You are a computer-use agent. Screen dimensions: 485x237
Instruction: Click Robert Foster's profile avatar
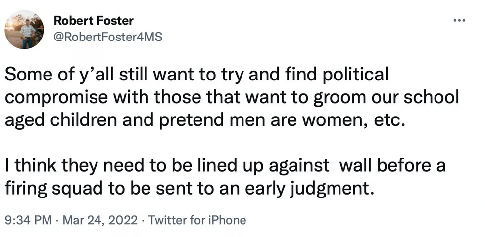click(24, 30)
